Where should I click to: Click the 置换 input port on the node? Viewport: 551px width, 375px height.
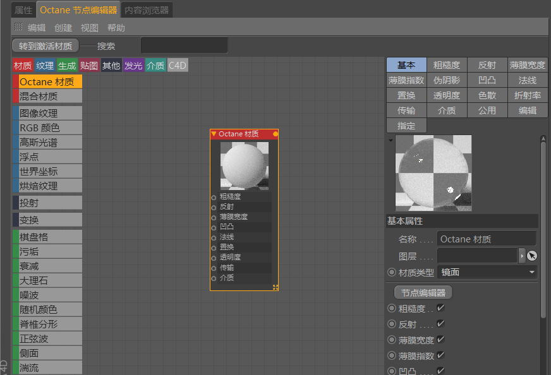214,248
